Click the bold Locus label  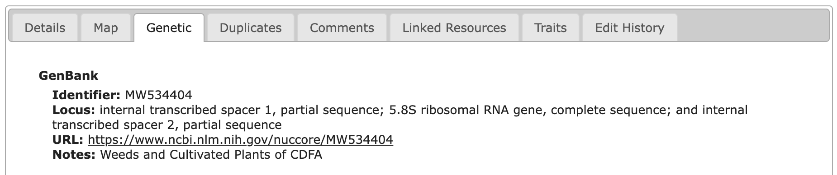click(x=74, y=110)
